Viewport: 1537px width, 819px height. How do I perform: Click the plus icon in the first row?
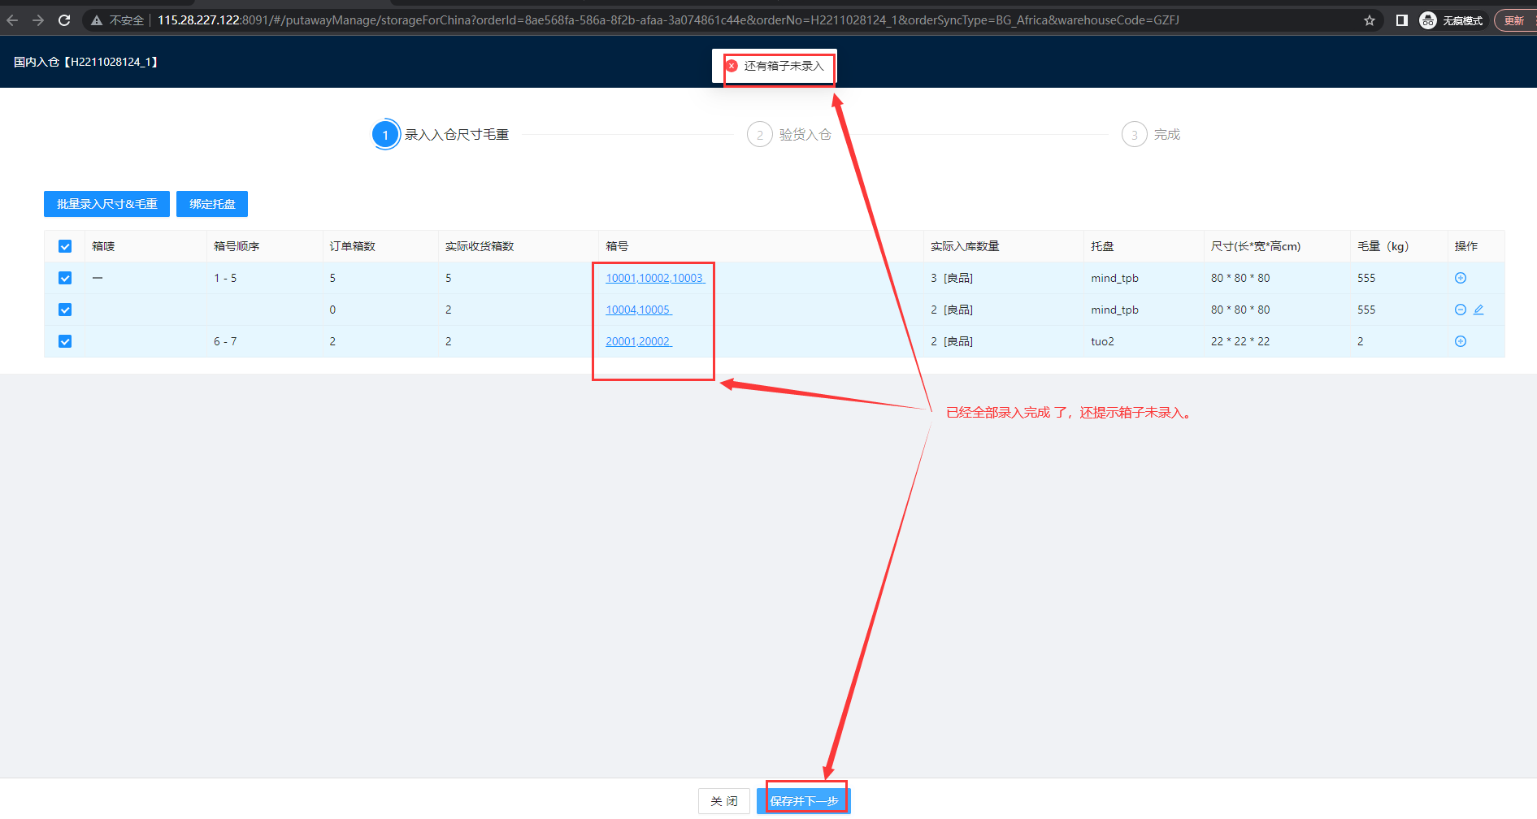click(x=1460, y=278)
